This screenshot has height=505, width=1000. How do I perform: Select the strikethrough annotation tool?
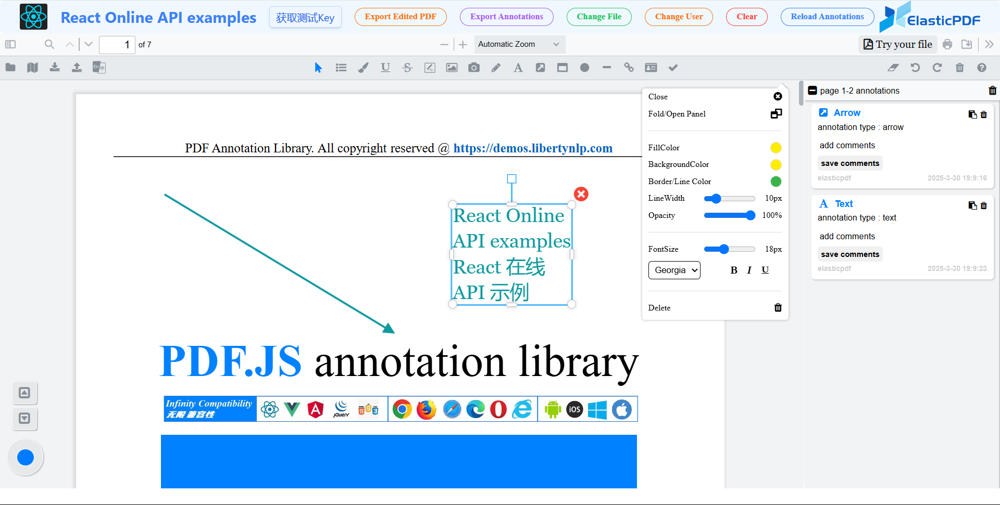coord(407,68)
